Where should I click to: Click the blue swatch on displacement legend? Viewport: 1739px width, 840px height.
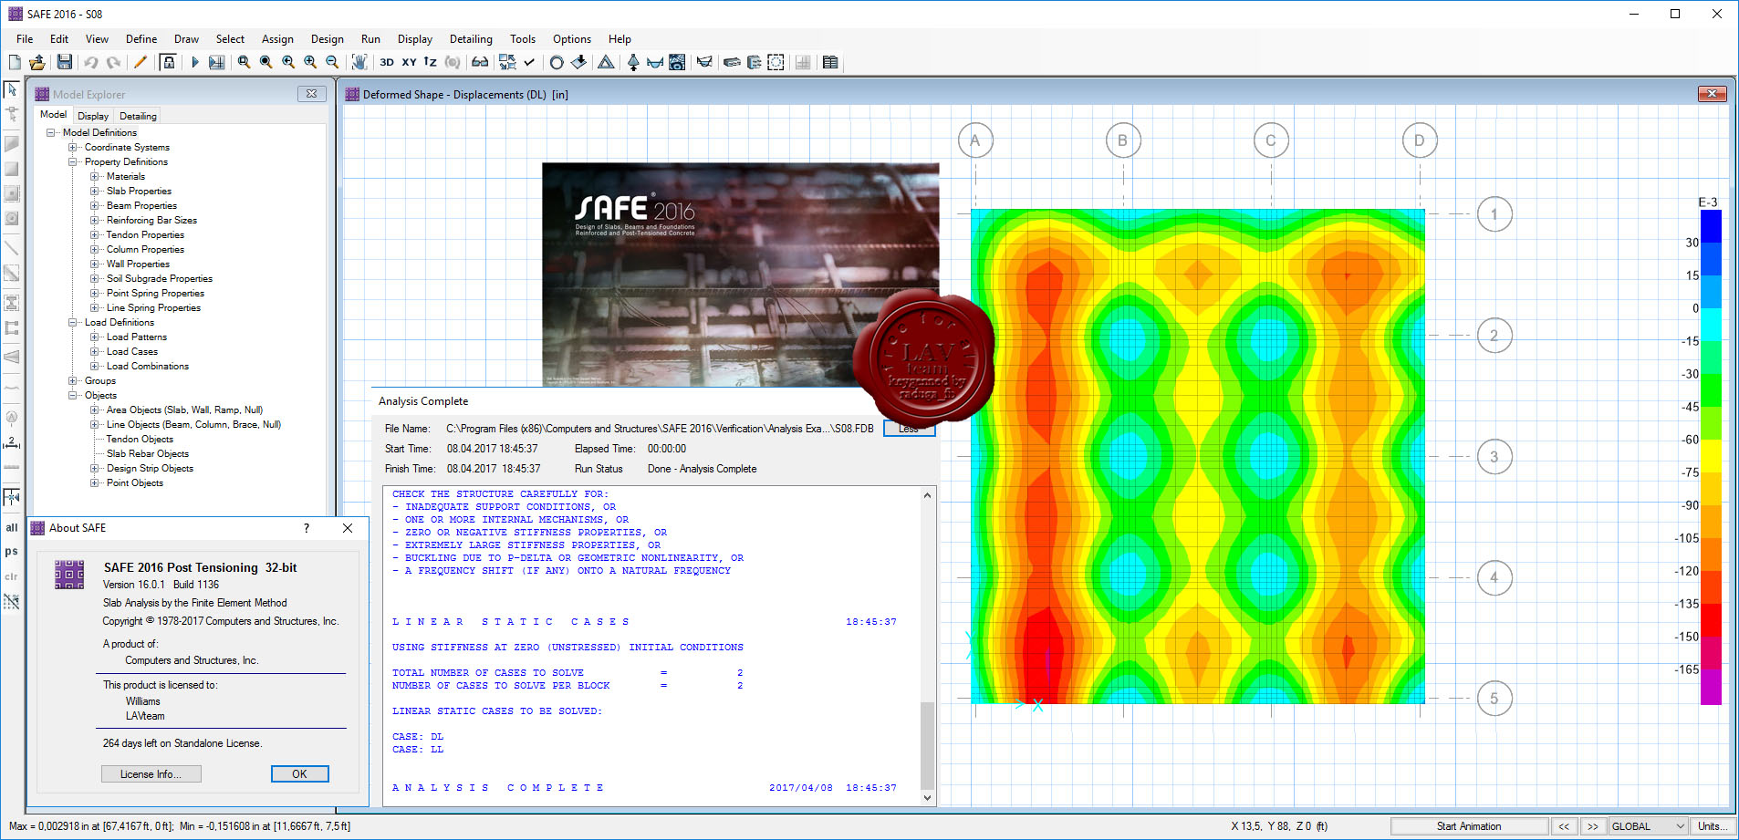tap(1711, 226)
